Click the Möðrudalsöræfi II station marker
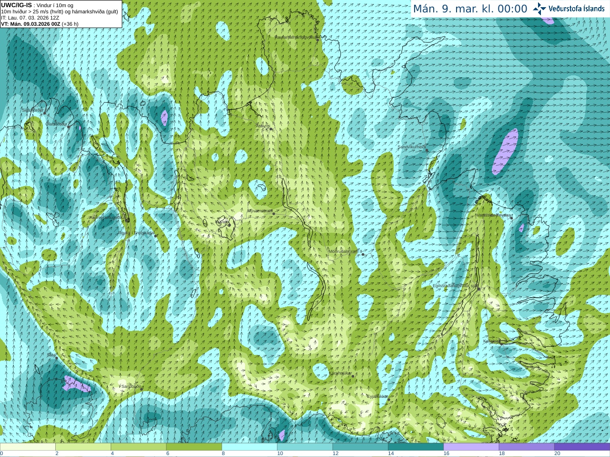 [363, 254]
